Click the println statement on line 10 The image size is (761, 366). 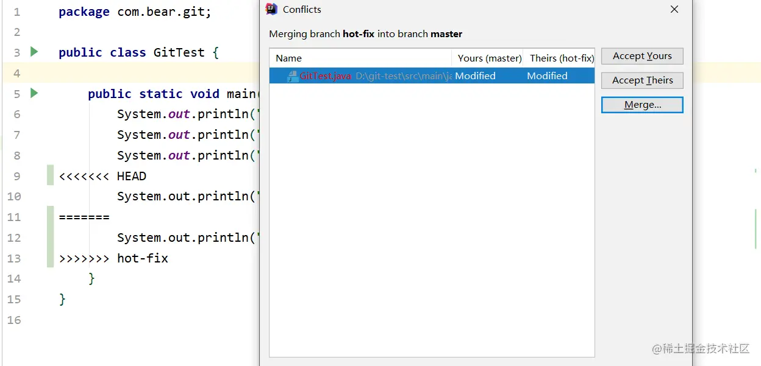click(x=188, y=197)
